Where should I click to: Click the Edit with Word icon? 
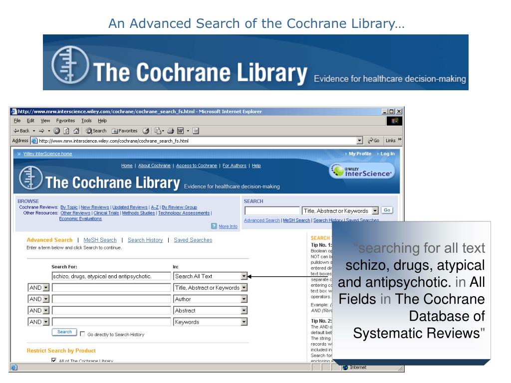pos(180,131)
